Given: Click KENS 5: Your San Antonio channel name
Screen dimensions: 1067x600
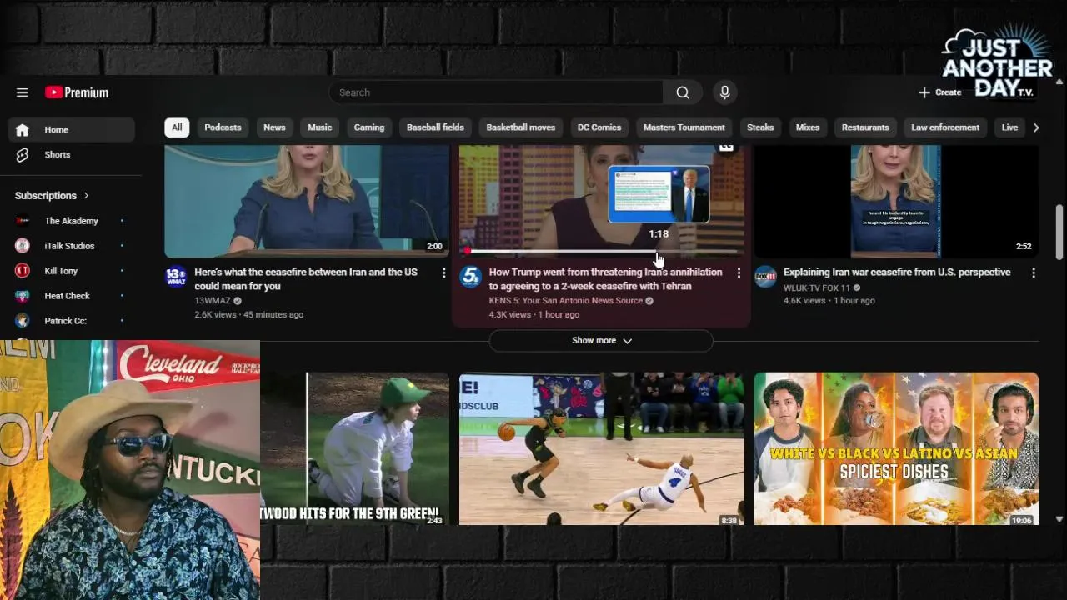Looking at the screenshot, I should click(x=565, y=301).
